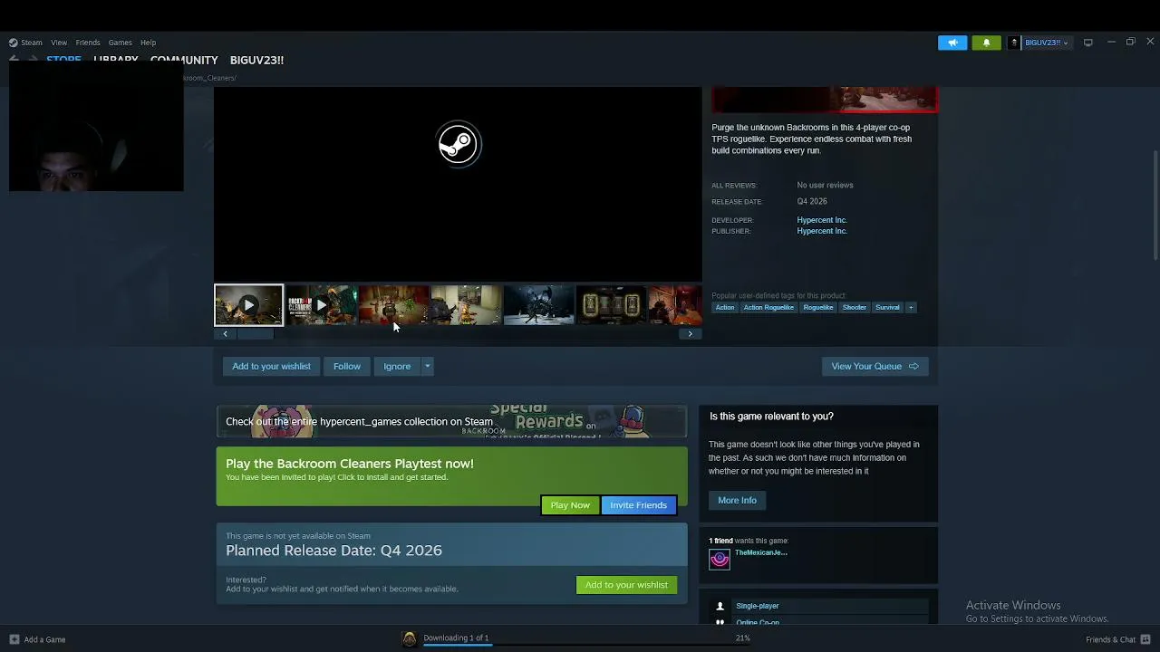Image resolution: width=1160 pixels, height=652 pixels.
Task: Click the Invite Friends button
Action: [638, 505]
